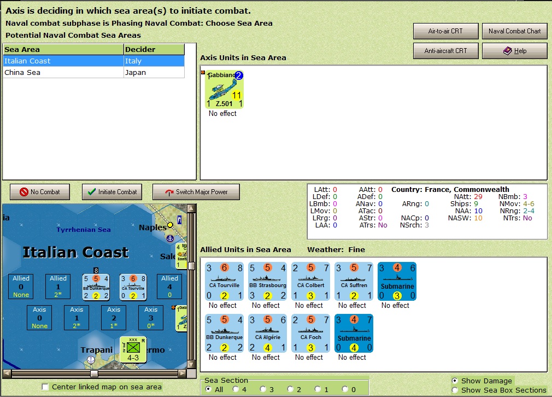The image size is (552, 397).
Task: Open the Naval Combat Chart
Action: pos(515,31)
